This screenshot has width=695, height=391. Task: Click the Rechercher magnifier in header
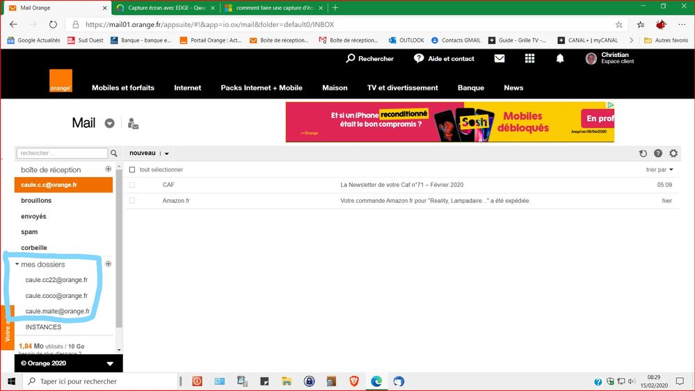(x=351, y=58)
